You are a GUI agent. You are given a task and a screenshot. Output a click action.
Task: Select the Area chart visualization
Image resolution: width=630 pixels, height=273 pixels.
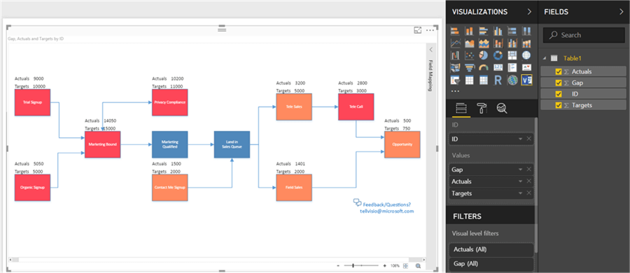point(469,43)
